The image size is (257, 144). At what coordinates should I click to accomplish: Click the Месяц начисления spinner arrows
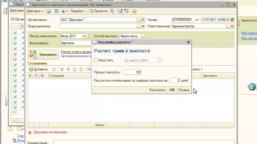(89, 36)
